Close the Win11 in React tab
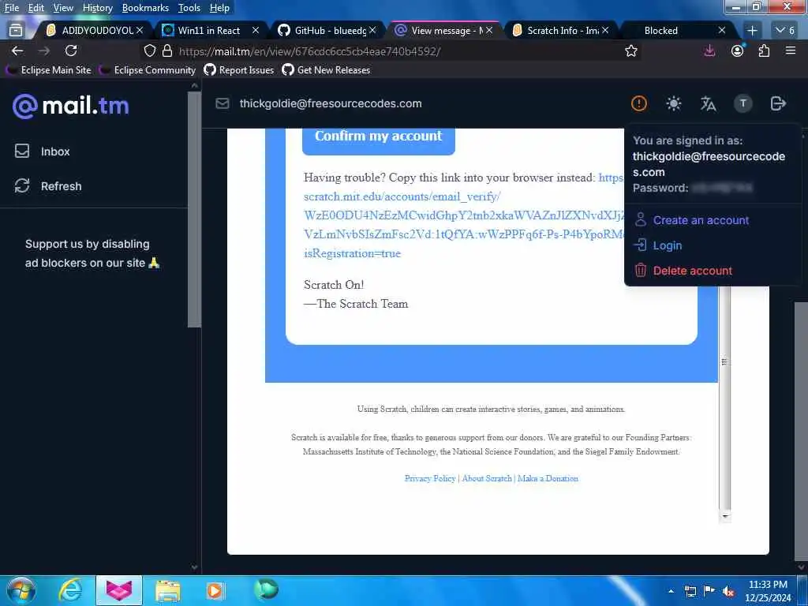The image size is (808, 606). 255,31
